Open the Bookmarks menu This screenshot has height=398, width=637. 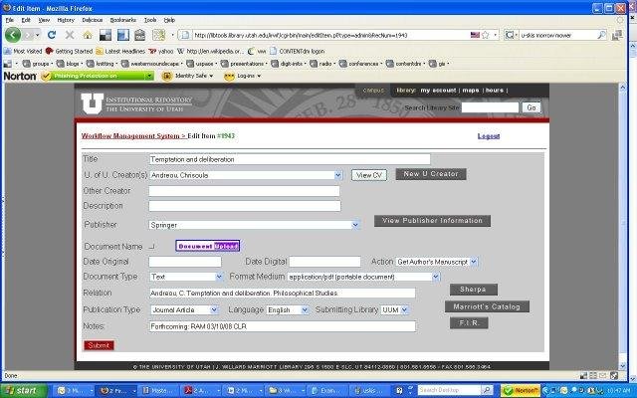point(123,20)
